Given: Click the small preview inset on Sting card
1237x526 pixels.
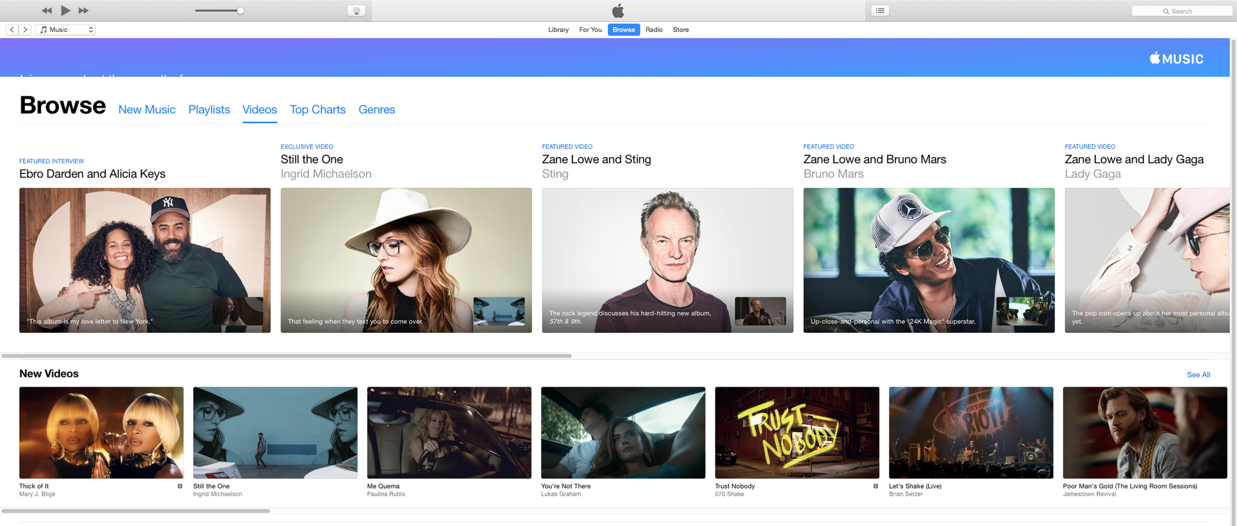Looking at the screenshot, I should coord(760,311).
